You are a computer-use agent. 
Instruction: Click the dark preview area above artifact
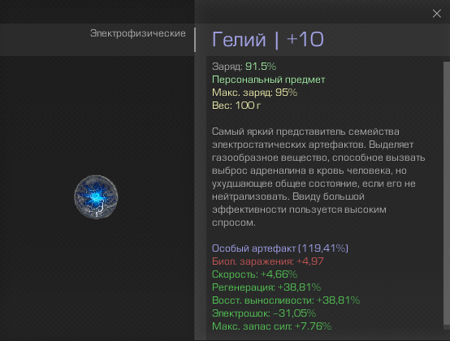pos(97,114)
